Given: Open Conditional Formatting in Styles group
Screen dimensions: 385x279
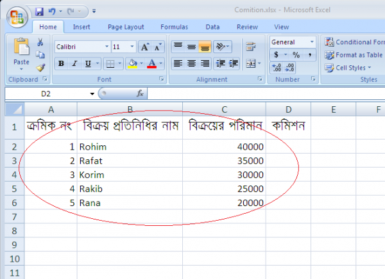Looking at the screenshot, I should click(355, 42).
